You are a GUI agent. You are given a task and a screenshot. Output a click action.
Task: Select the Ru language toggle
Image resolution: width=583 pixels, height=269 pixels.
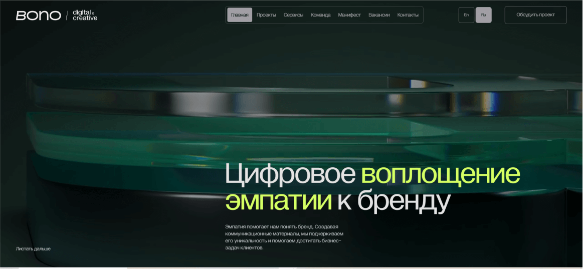click(483, 15)
